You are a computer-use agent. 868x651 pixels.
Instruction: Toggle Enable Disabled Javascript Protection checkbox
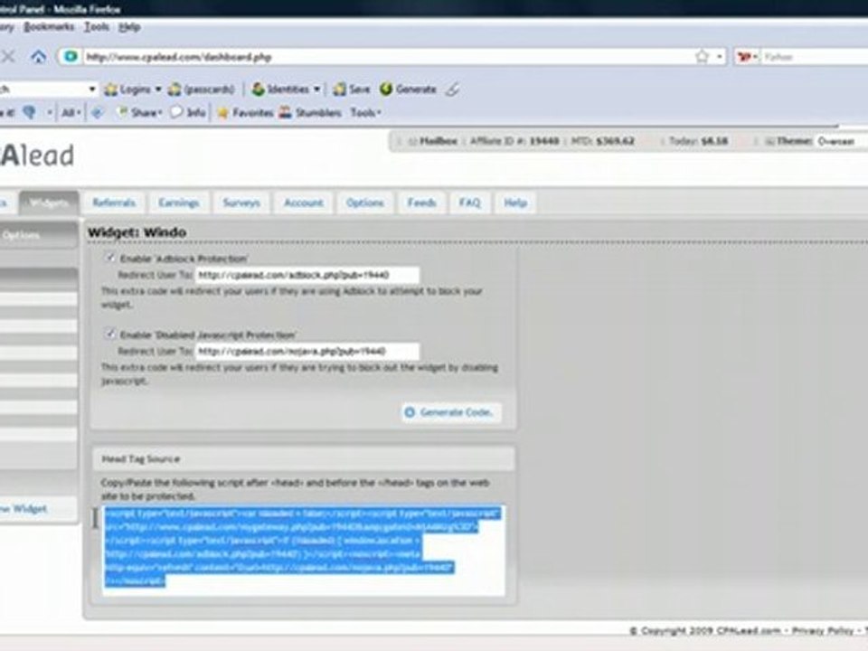click(x=110, y=334)
